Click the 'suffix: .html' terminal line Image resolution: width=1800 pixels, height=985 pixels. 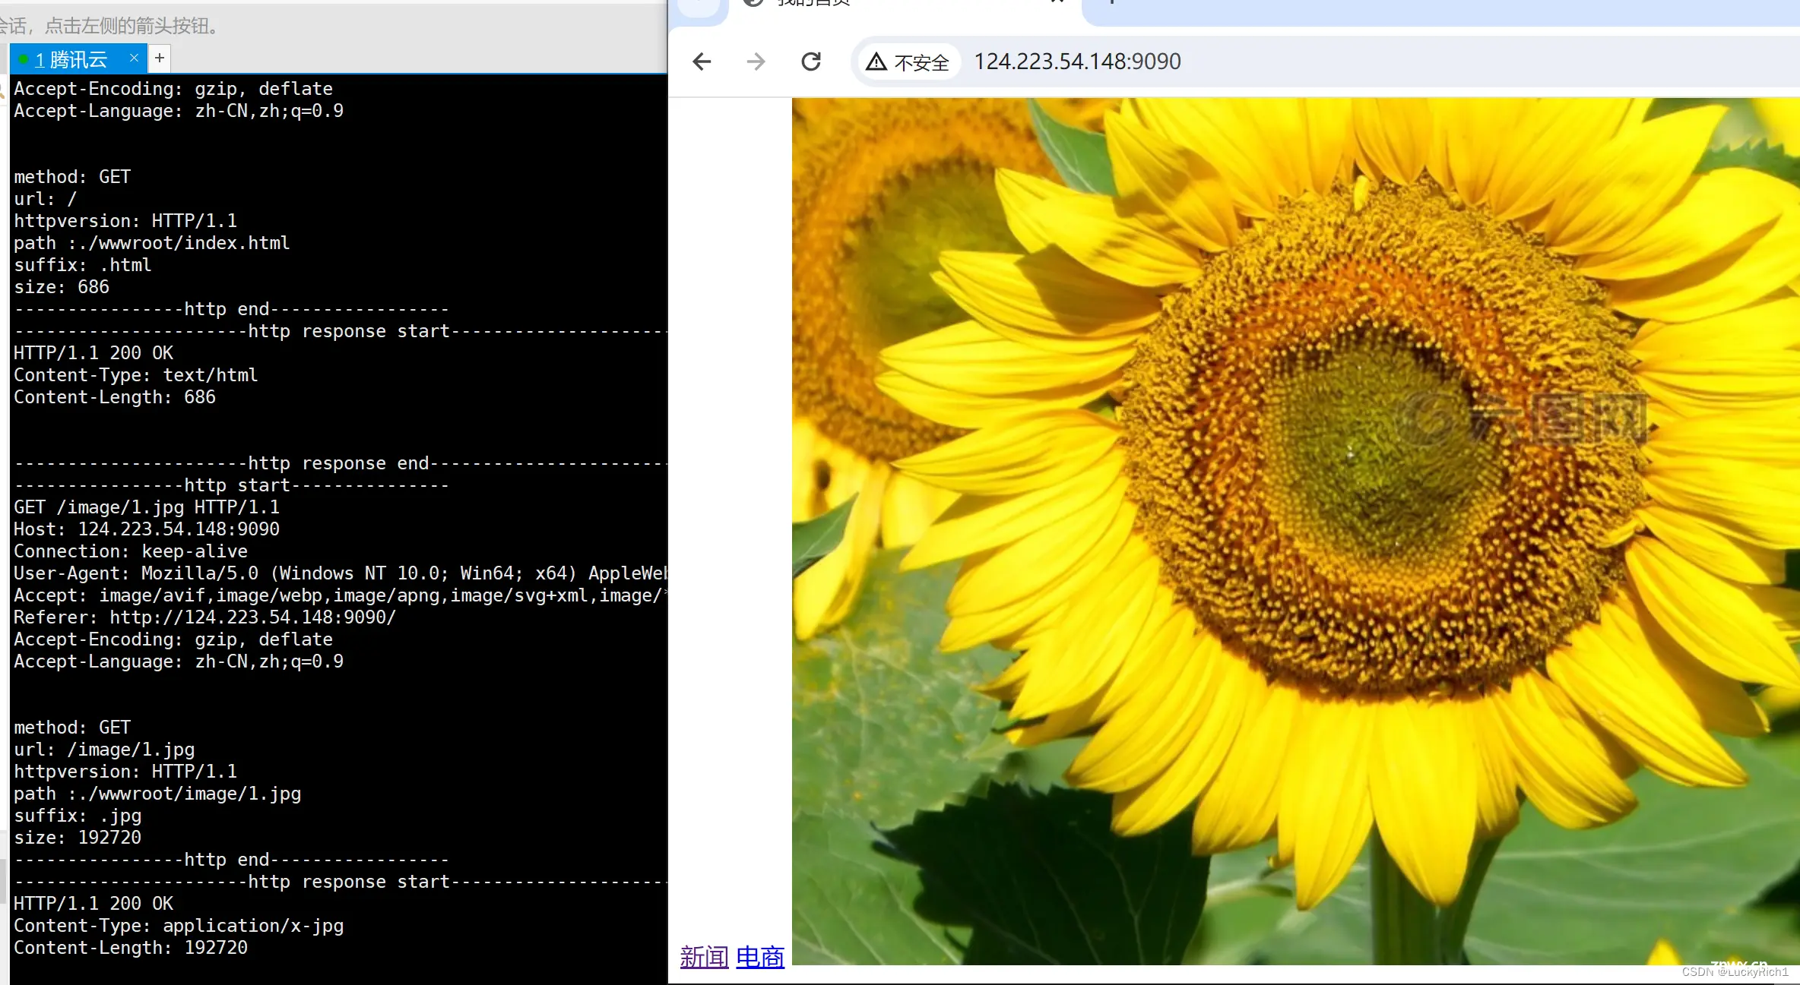click(x=83, y=265)
